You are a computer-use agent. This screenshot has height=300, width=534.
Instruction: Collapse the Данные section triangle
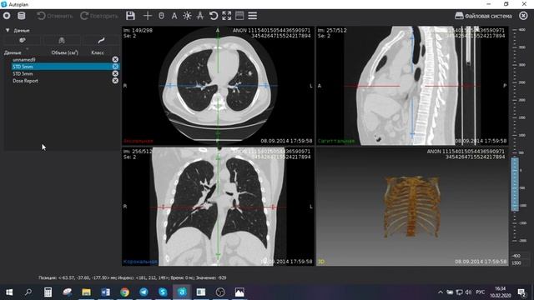(x=8, y=30)
